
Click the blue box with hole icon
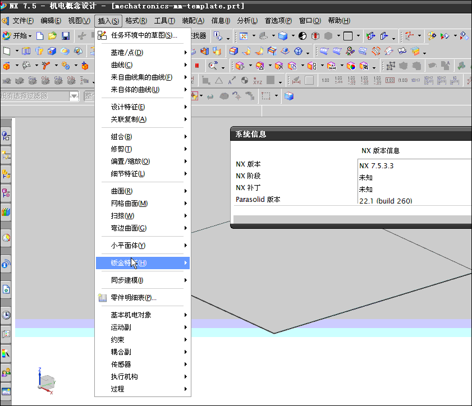pos(52,51)
